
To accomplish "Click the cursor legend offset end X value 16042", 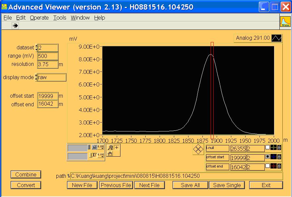I will pos(238,167).
